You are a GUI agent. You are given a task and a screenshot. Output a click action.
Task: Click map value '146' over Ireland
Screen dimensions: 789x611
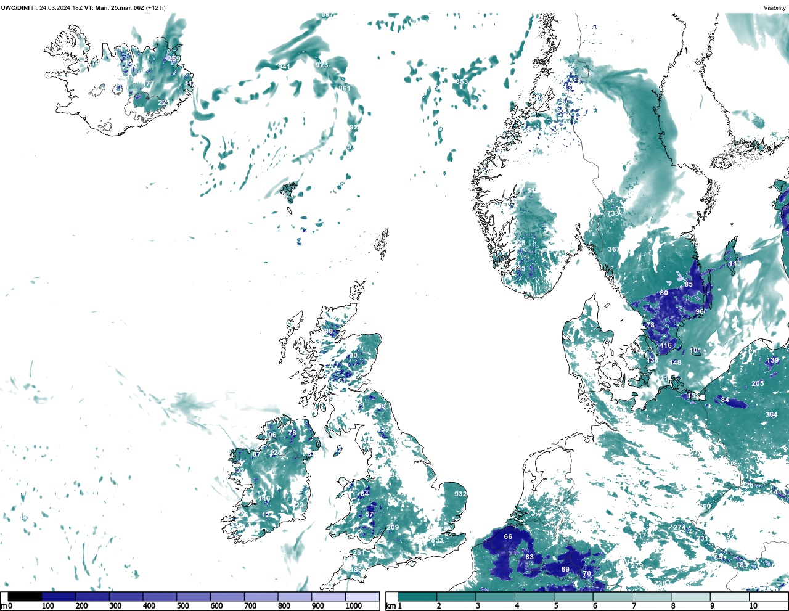pyautogui.click(x=264, y=498)
